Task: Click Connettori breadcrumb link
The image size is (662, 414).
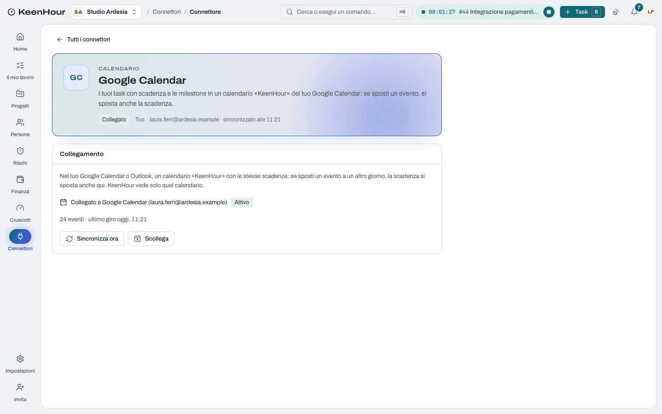Action: click(x=166, y=12)
